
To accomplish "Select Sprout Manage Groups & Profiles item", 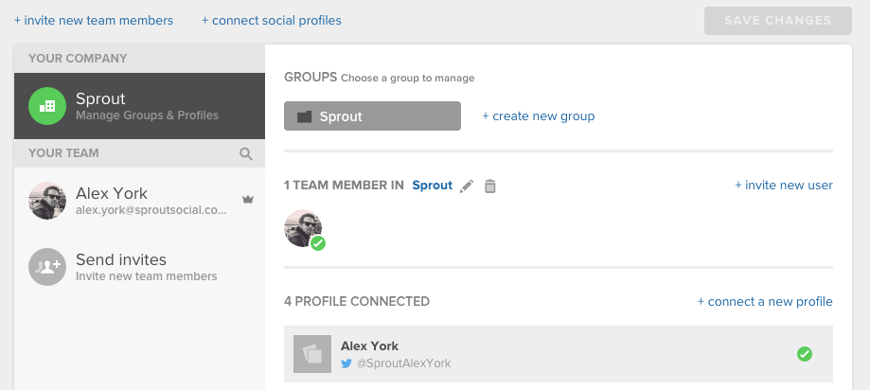I will click(x=139, y=106).
